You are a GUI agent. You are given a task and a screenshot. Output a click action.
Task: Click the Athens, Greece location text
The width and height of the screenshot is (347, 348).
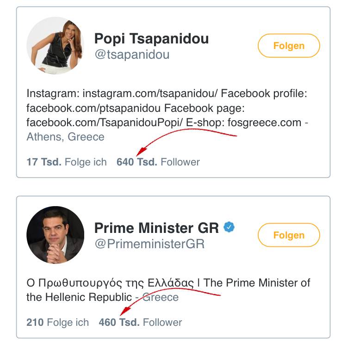[x=65, y=137]
